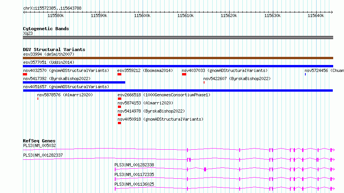
Task: Click the nsv4032570 gnomAD variant label
Action: coord(66,70)
